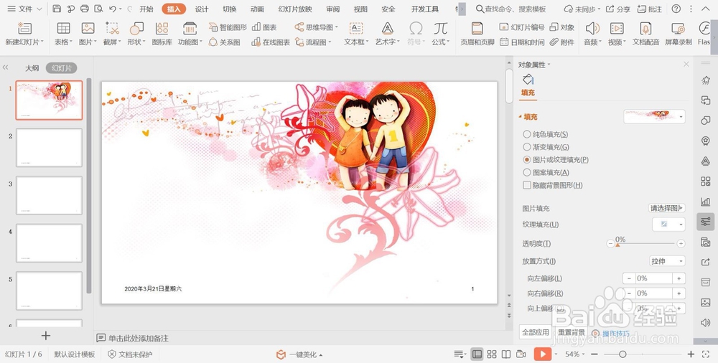
Task: Switch to reading view in status bar
Action: pos(506,354)
